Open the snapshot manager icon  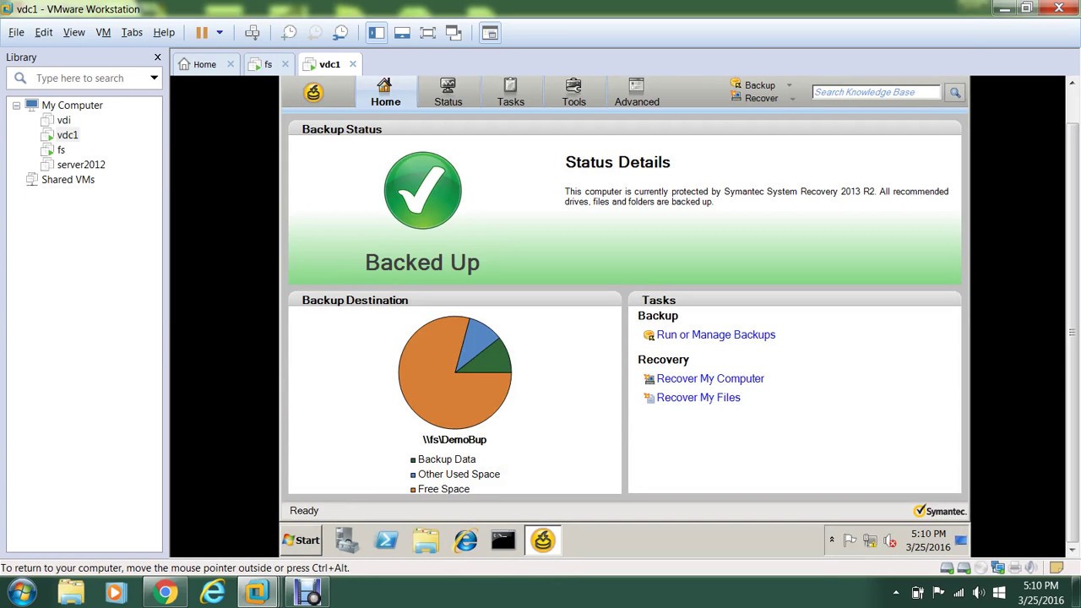(341, 32)
